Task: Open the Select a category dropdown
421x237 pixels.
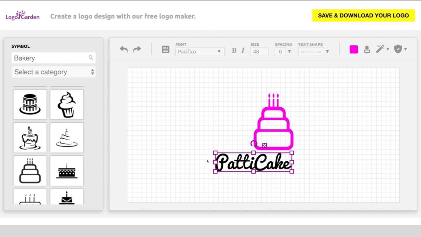Action: [54, 72]
